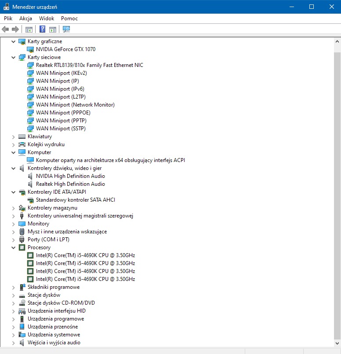Click the Device Manager title bar icon

(6, 7)
